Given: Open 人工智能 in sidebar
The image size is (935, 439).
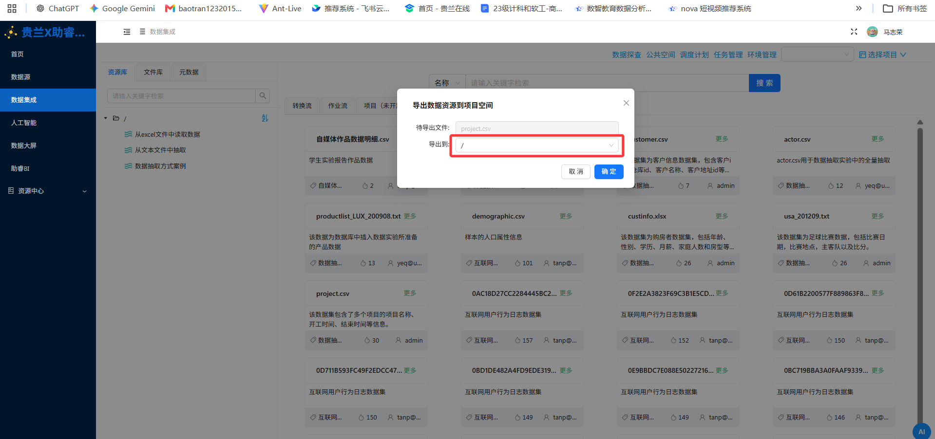Looking at the screenshot, I should (48, 123).
